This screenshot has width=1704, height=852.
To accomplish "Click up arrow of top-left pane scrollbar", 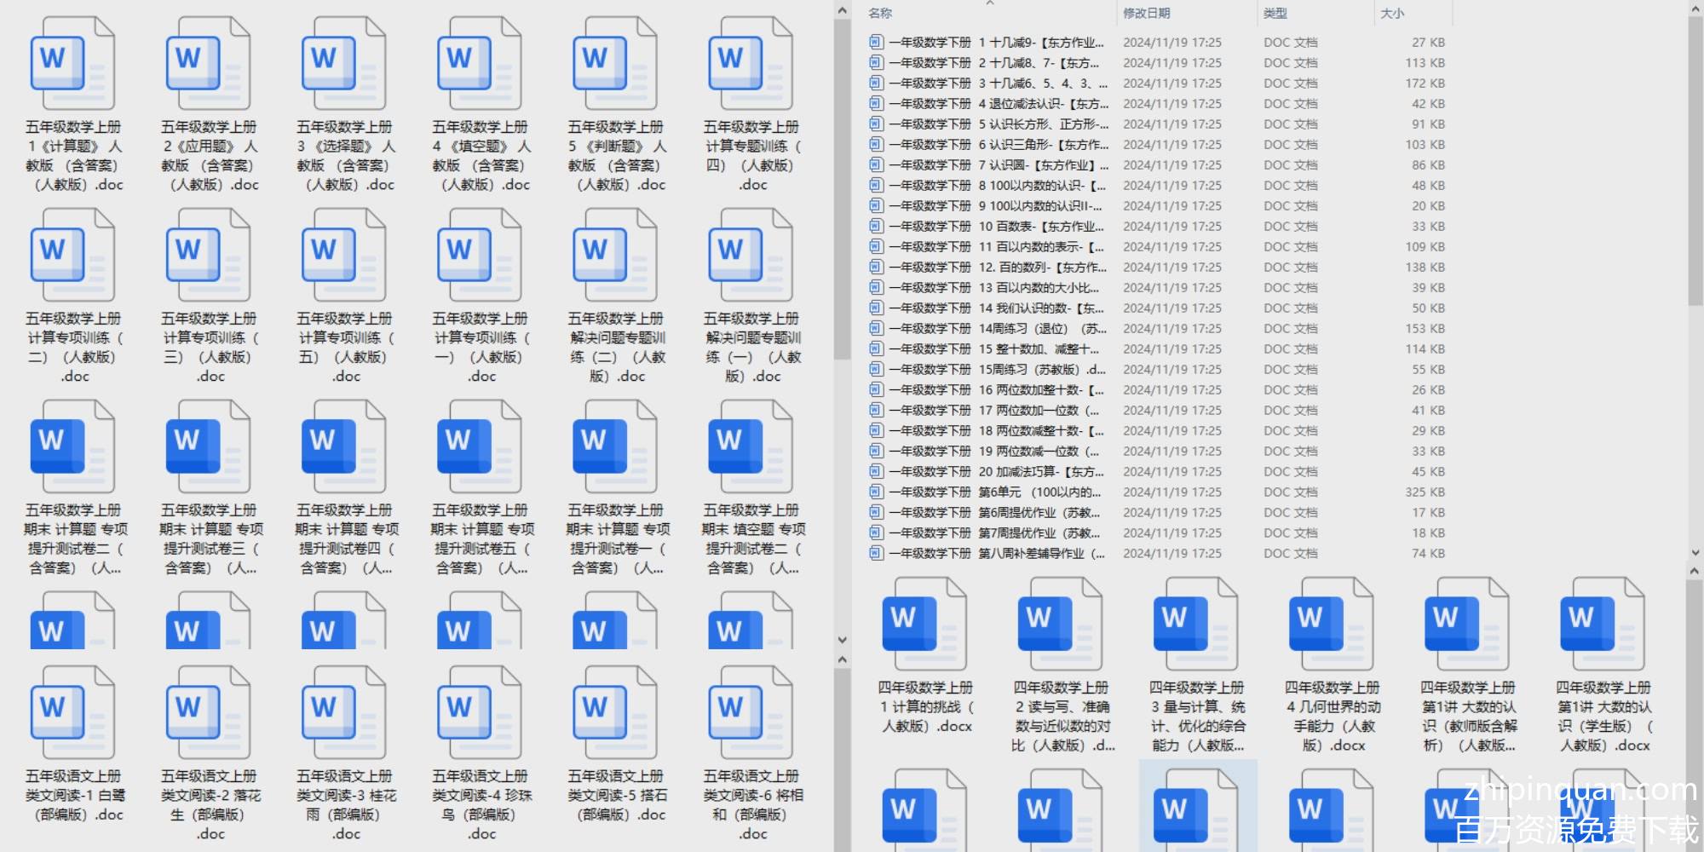I will click(842, 11).
